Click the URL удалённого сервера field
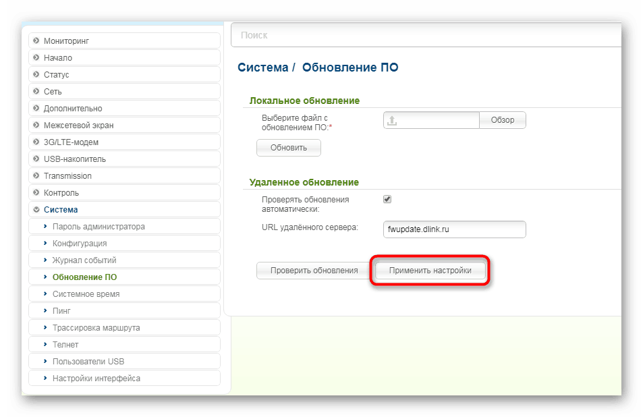643x417 pixels. click(454, 229)
